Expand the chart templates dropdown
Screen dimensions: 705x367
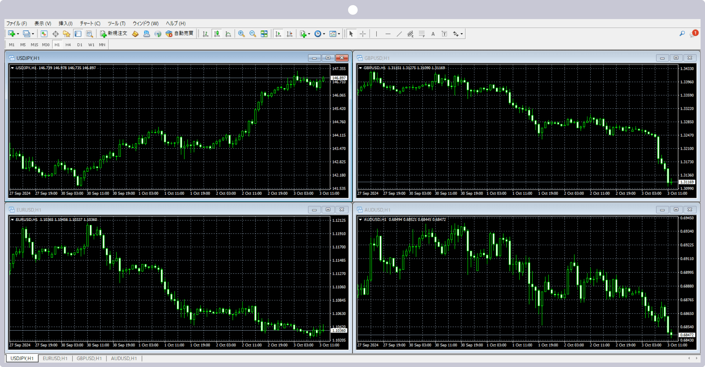pos(339,34)
